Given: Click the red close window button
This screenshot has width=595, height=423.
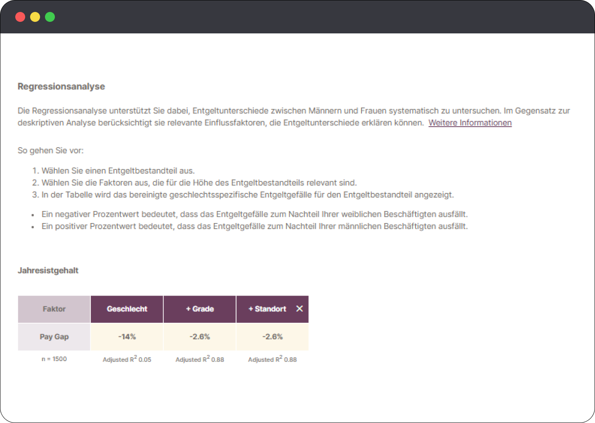Looking at the screenshot, I should coord(20,17).
